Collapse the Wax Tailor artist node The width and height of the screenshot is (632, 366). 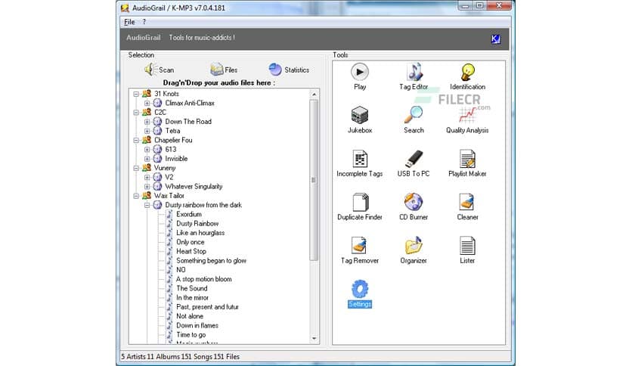[136, 196]
